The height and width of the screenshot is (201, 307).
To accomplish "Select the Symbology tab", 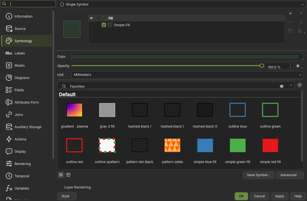I will [x=26, y=41].
